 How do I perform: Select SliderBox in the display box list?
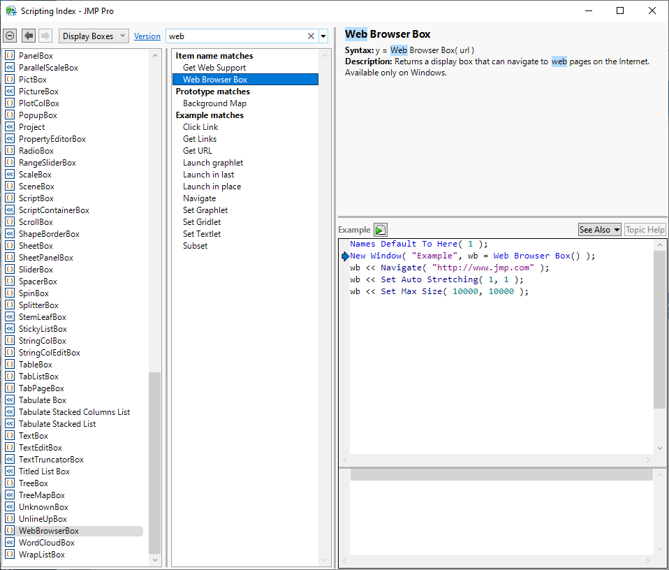36,270
